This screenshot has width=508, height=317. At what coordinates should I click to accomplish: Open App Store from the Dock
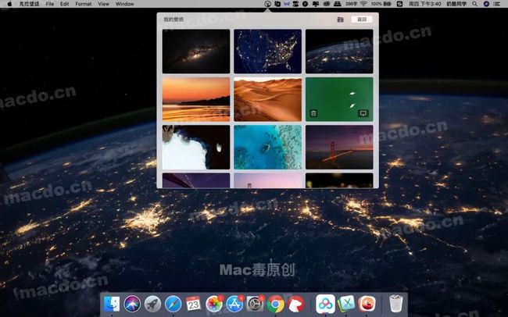[x=234, y=304]
